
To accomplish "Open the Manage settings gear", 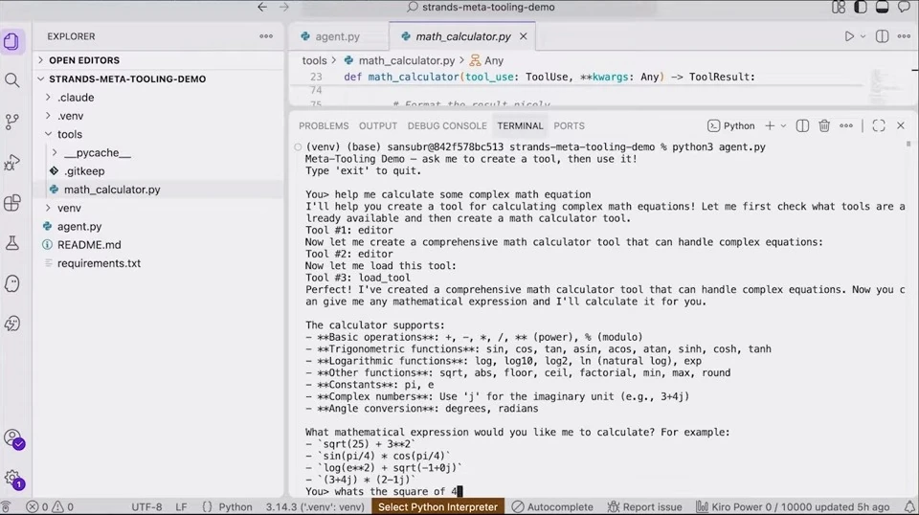I will 12,479.
